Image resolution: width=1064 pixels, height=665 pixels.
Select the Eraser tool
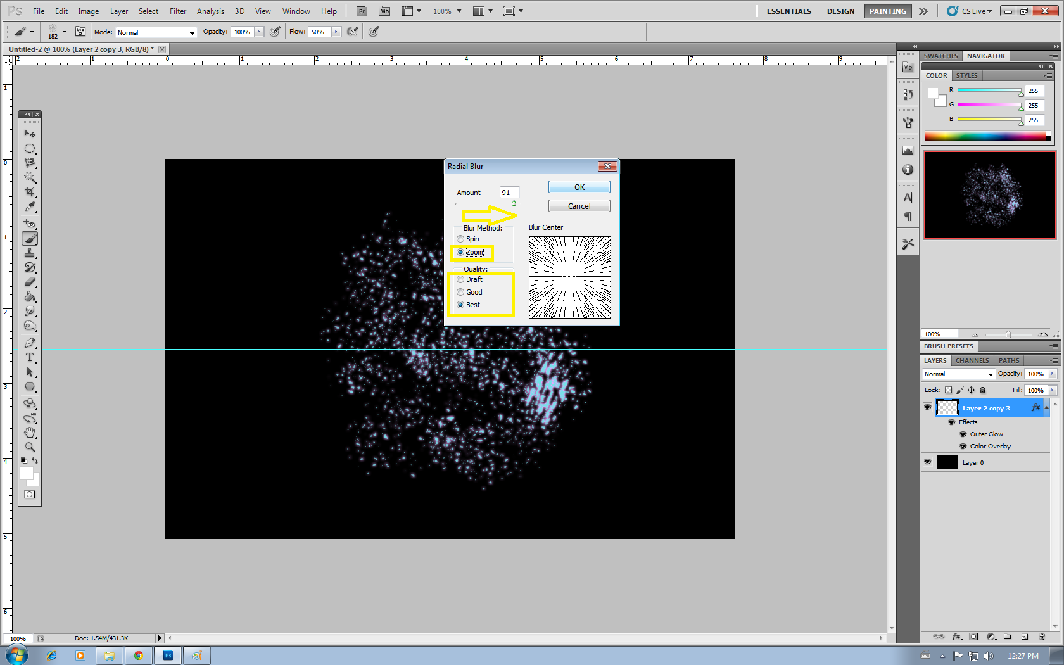[x=30, y=282]
